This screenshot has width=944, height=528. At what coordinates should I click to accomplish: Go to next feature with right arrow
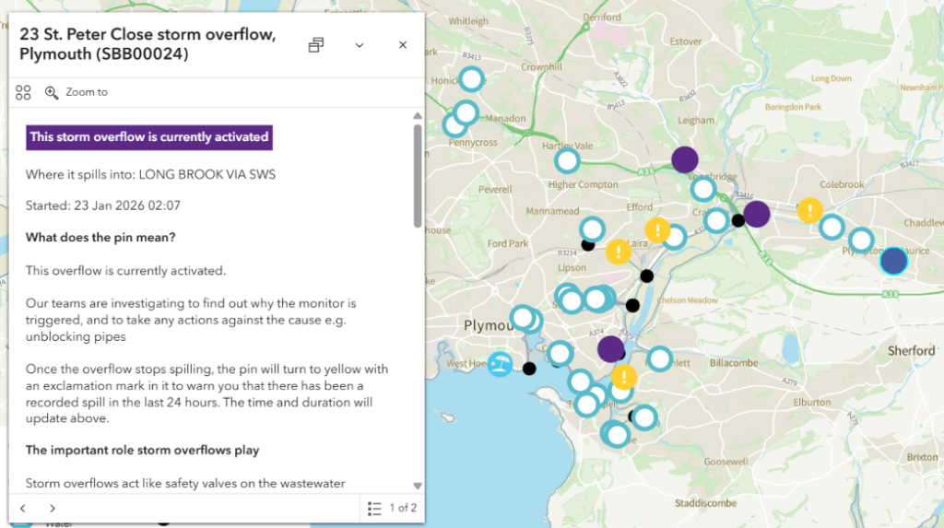pyautogui.click(x=53, y=508)
